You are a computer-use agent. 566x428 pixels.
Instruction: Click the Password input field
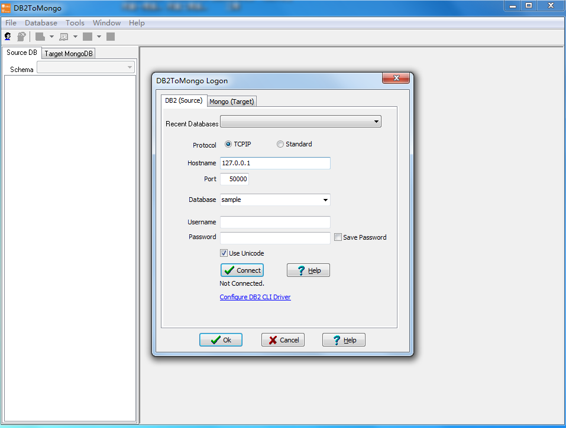pos(275,238)
